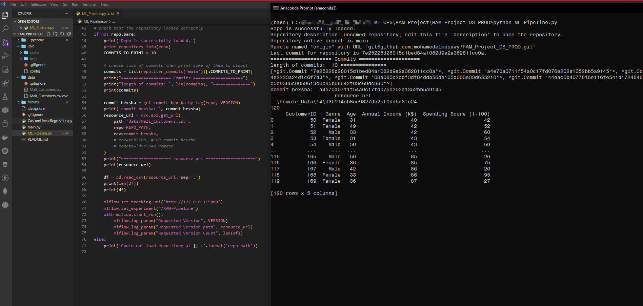
Task: Collapse all folders in explorer
Action: pyautogui.click(x=69, y=34)
